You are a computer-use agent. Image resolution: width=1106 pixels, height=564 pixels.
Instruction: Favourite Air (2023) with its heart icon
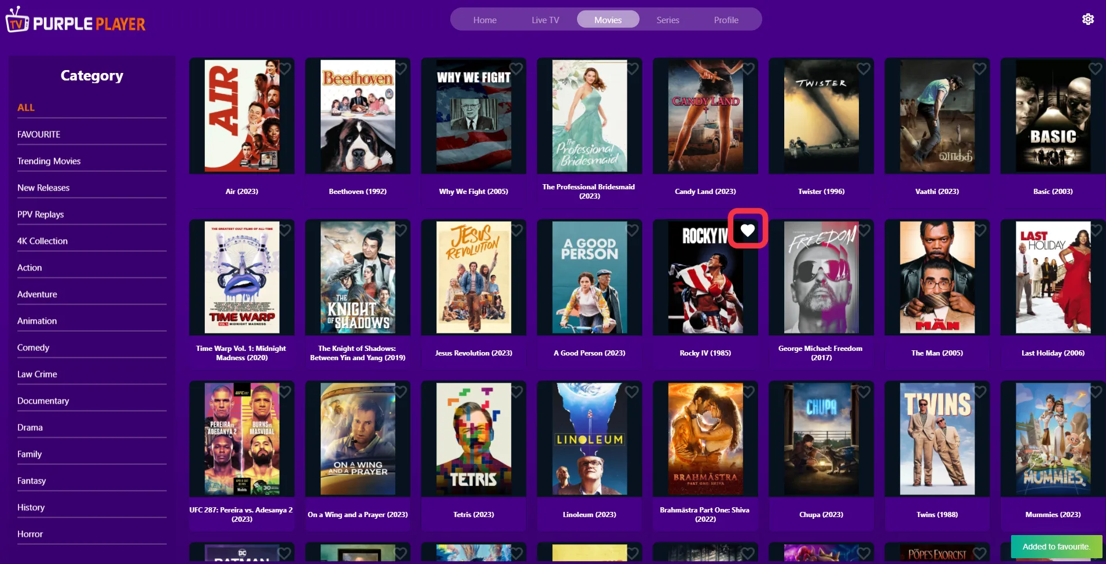click(285, 69)
